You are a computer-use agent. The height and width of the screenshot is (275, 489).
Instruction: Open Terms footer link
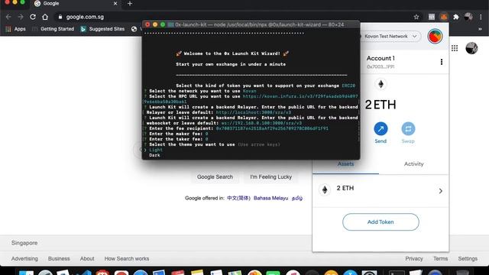click(440, 258)
